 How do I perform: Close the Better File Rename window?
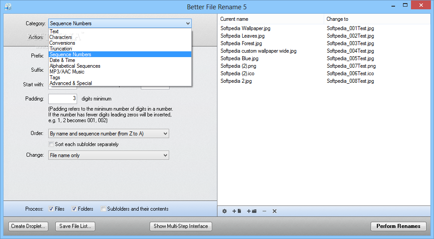pyautogui.click(x=421, y=5)
